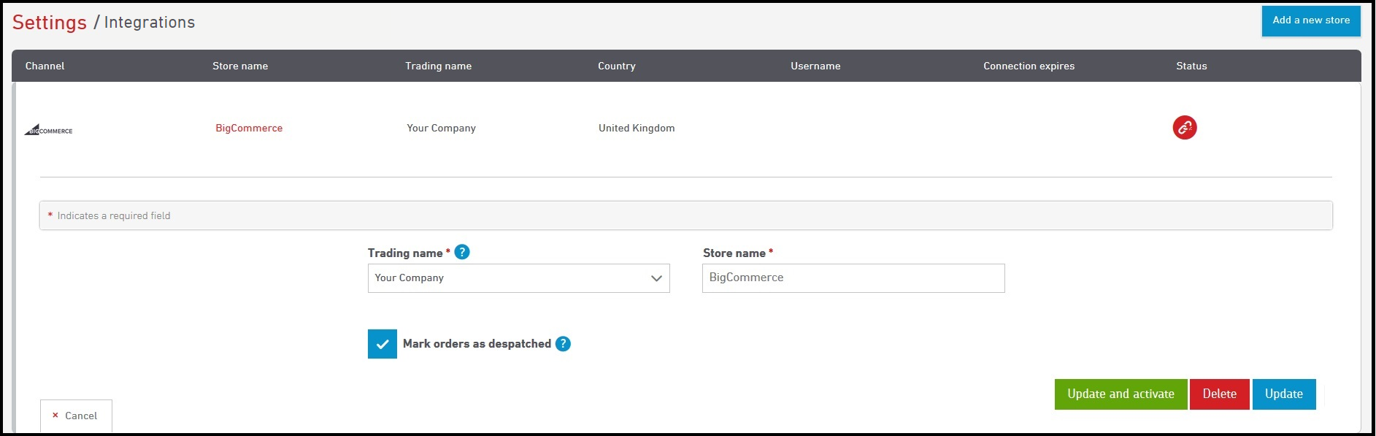This screenshot has height=436, width=1376.
Task: Expand the Trading name dropdown
Action: (x=518, y=278)
